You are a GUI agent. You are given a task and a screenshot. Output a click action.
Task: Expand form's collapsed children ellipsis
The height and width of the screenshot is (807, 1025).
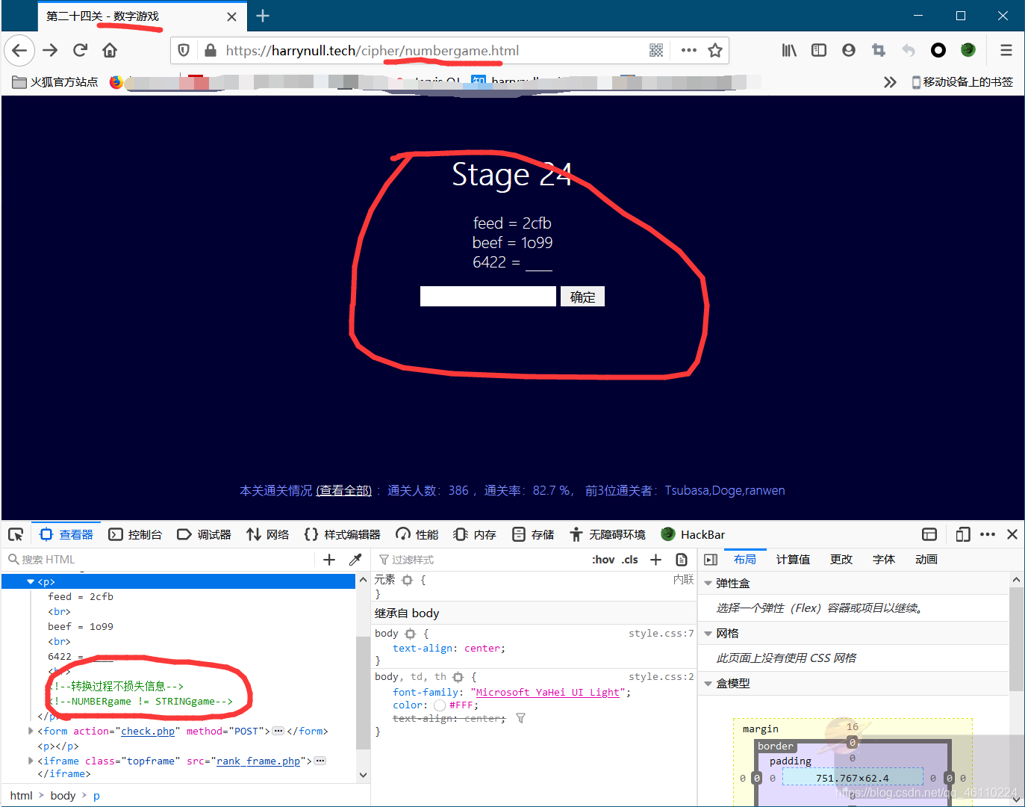pyautogui.click(x=278, y=731)
